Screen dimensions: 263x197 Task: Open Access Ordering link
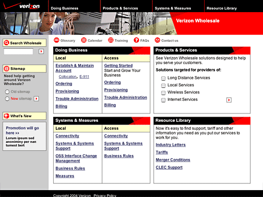pyautogui.click(x=113, y=82)
